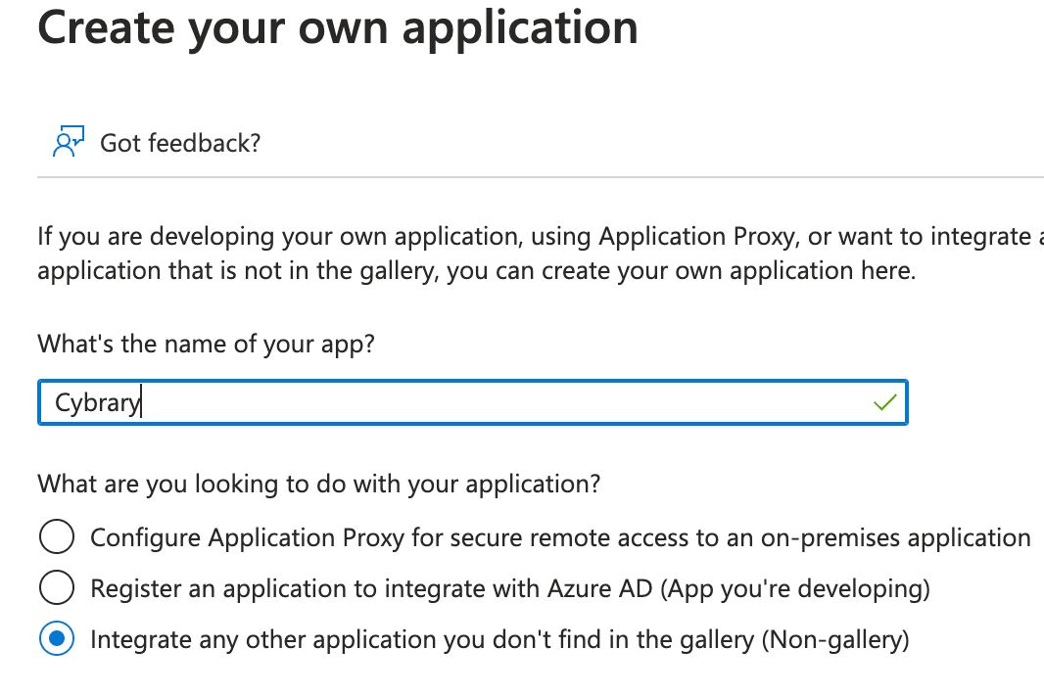
Task: Click the selected Non-gallery integration radio button
Action: [57, 639]
